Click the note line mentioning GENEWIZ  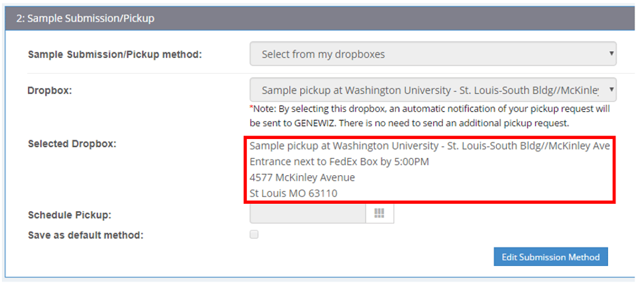click(409, 123)
